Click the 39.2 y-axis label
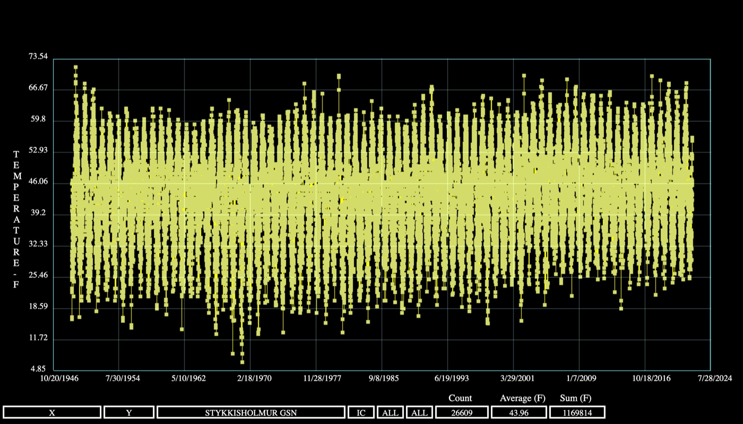 coord(39,213)
